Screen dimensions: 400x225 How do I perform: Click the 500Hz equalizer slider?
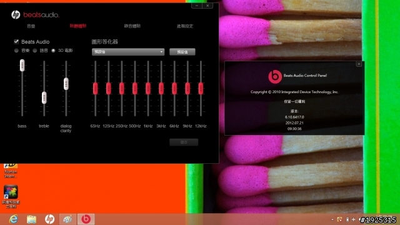click(135, 89)
